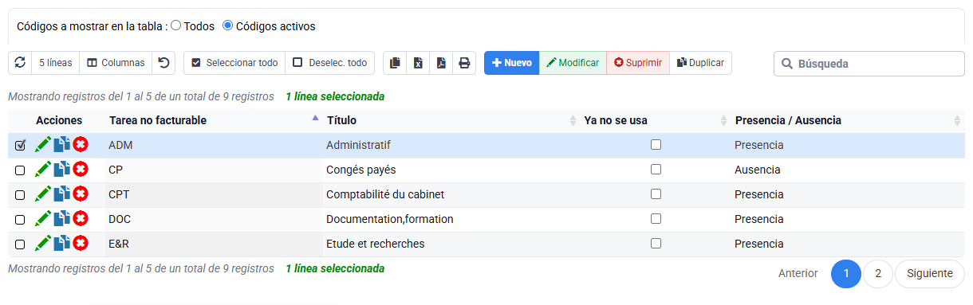The height and width of the screenshot is (305, 973).
Task: Go to page 2 of results
Action: coord(878,273)
